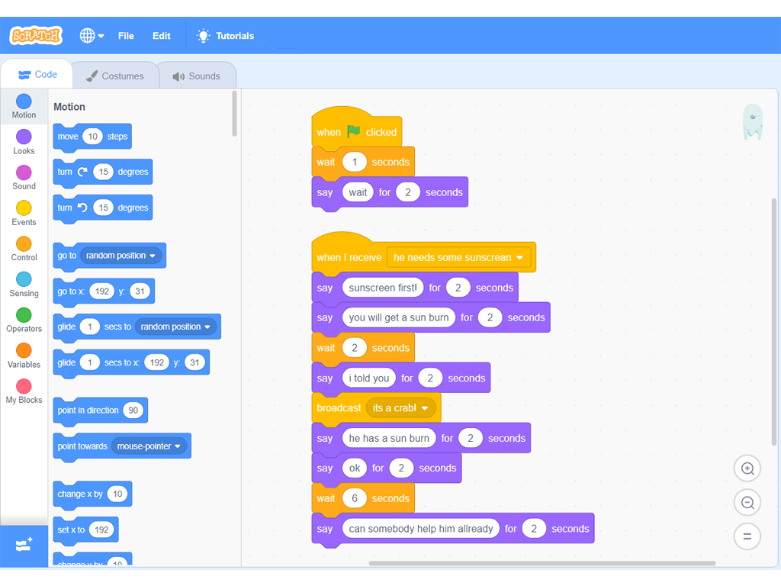The height and width of the screenshot is (586, 781).
Task: Jump to the Events block category
Action: 24,213
